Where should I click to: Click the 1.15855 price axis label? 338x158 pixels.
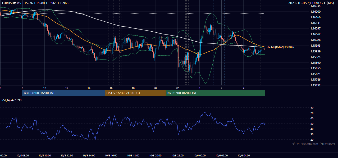click(x=315, y=68)
